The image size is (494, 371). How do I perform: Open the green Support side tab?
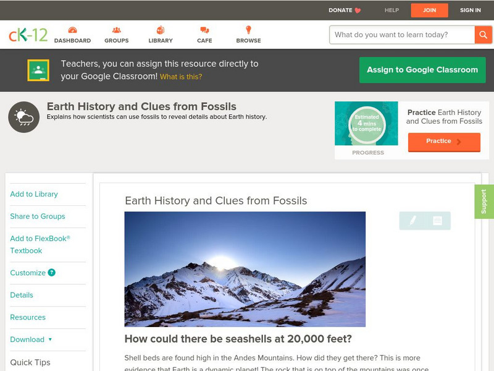(x=484, y=202)
